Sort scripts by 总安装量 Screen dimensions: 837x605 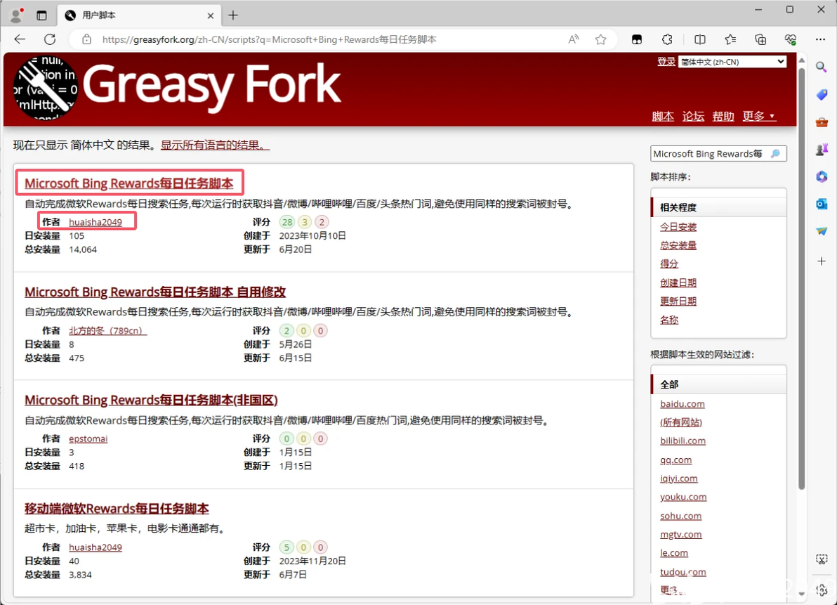678,245
